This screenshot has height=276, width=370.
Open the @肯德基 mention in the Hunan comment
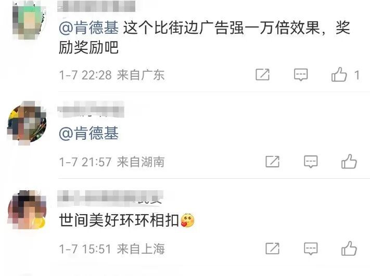(x=88, y=133)
